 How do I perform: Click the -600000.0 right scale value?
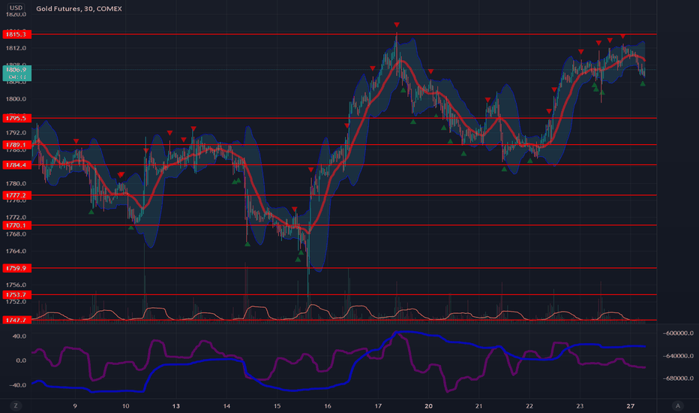point(678,333)
